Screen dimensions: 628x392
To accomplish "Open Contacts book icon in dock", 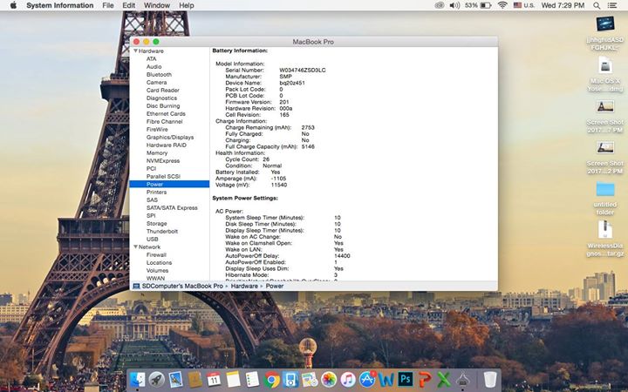I will coord(195,379).
